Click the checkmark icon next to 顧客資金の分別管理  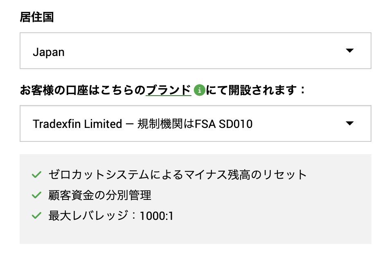pyautogui.click(x=36, y=195)
